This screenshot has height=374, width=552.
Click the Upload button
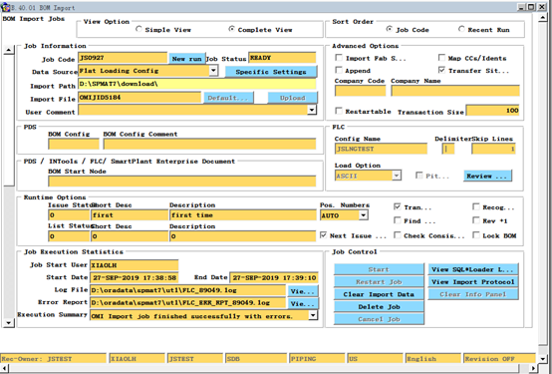point(293,98)
